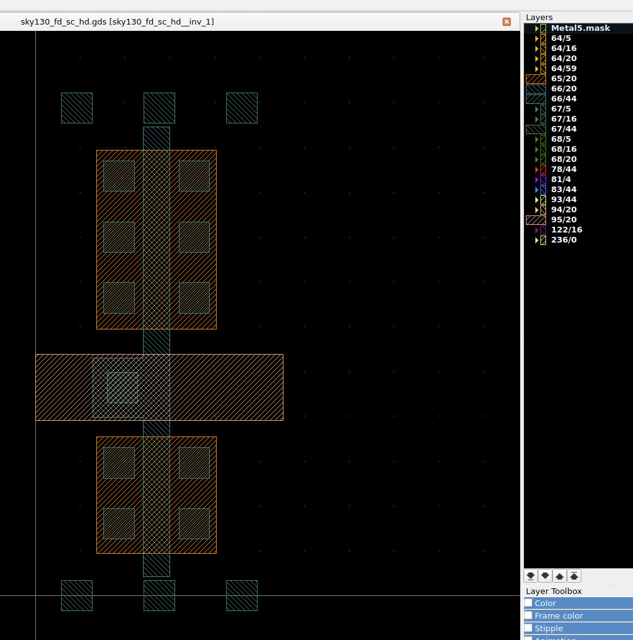Expand the Metal5.mask layer group

(537, 28)
